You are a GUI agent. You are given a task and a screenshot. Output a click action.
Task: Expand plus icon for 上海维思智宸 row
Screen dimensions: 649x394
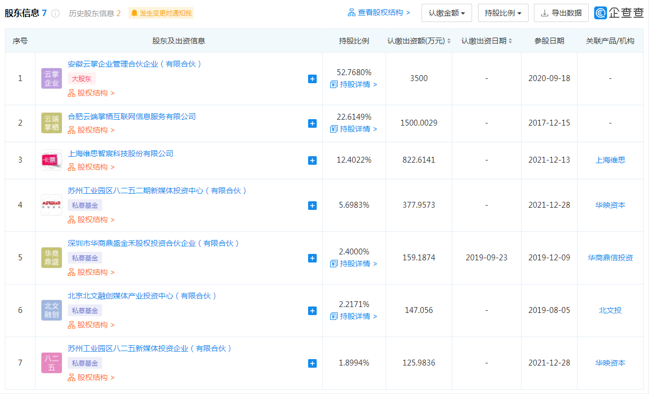312,160
